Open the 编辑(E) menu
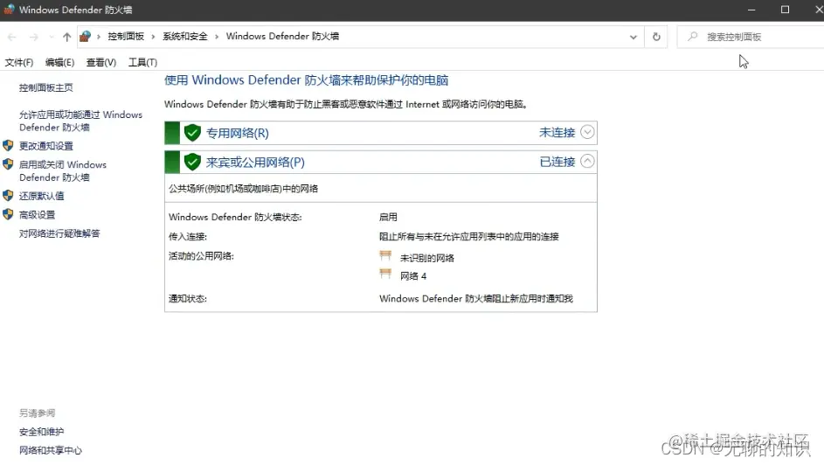The width and height of the screenshot is (824, 465). click(59, 63)
